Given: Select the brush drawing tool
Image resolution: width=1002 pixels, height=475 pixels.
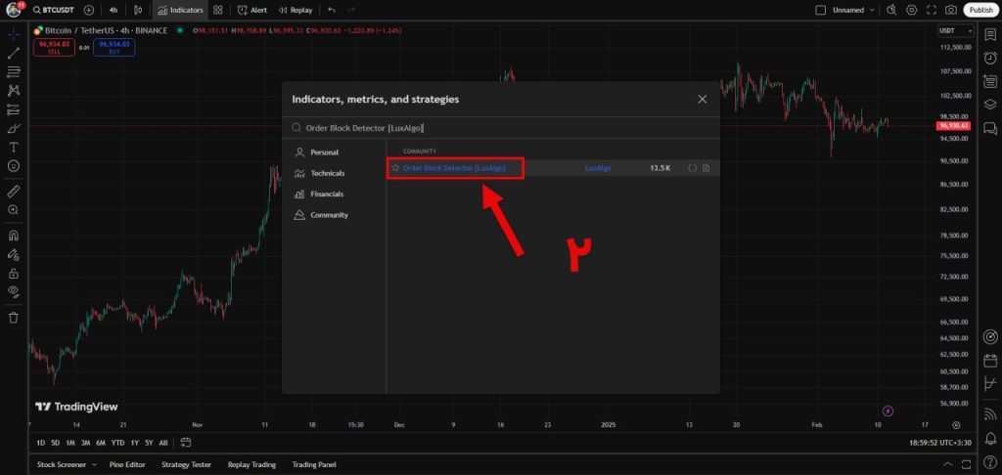Looking at the screenshot, I should (14, 128).
